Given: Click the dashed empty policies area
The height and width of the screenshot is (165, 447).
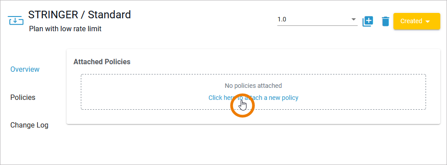Looking at the screenshot, I should (253, 92).
